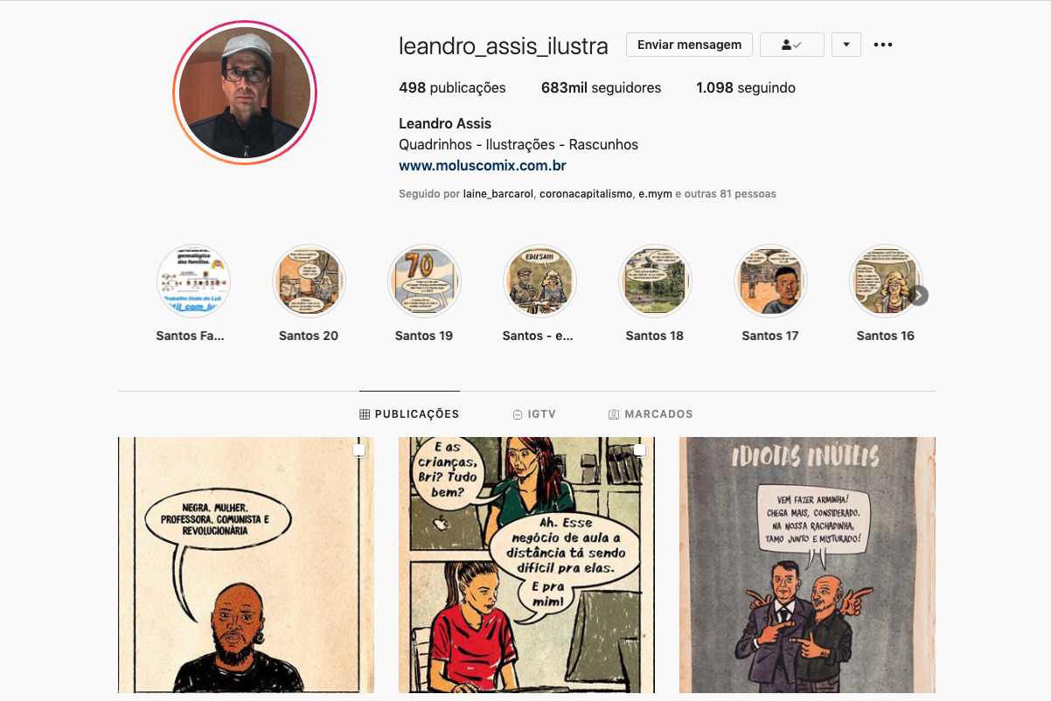Click Enviar mensagem button
The width and height of the screenshot is (1051, 701).
coord(689,45)
